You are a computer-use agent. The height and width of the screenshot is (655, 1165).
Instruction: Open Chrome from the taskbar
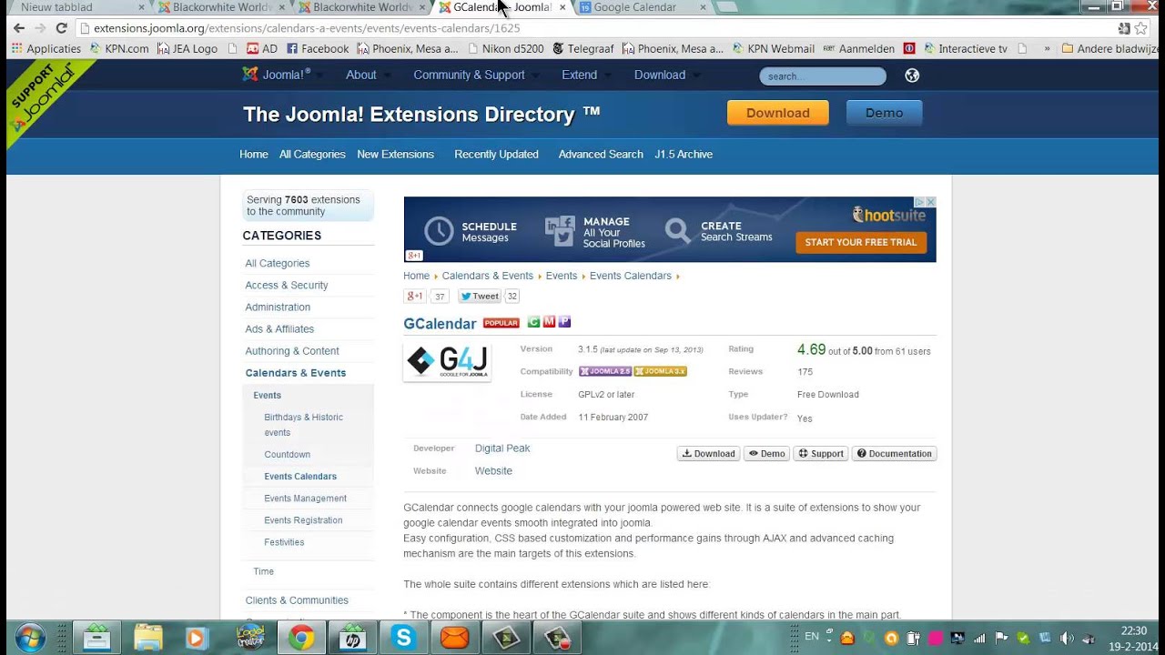(301, 638)
